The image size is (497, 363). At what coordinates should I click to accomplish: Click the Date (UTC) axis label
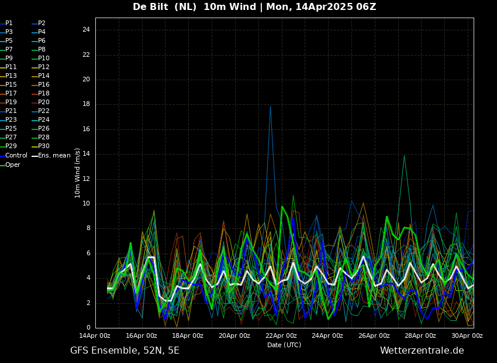point(284,345)
